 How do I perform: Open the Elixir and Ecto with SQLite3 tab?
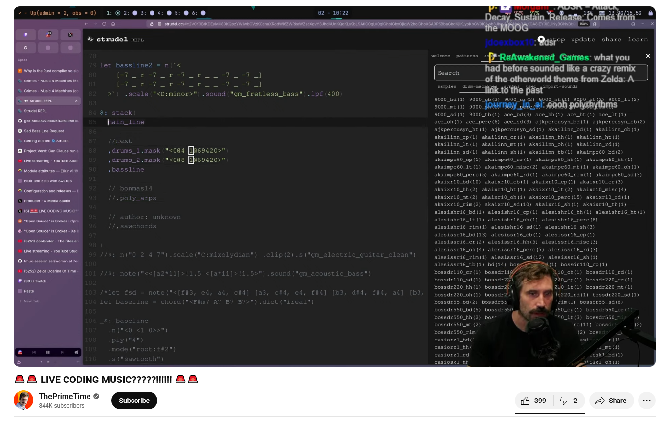[x=48, y=181]
